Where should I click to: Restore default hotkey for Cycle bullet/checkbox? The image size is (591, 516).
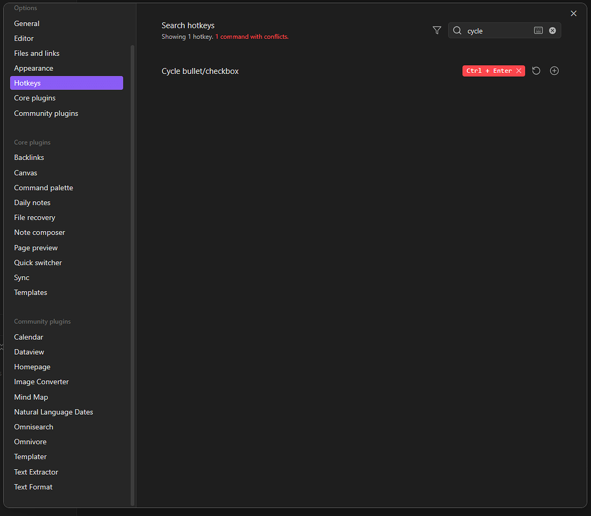(536, 70)
